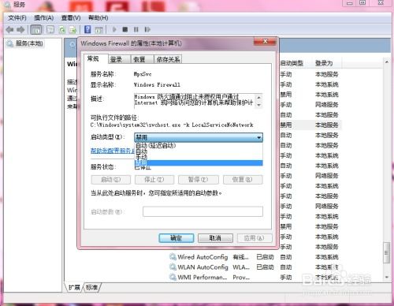Collapse the 启动类型 combo box arrow
394x306 pixels.
tap(258, 137)
